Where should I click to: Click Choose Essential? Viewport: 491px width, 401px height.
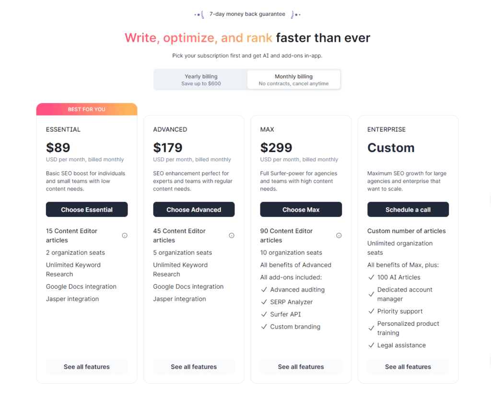point(87,209)
